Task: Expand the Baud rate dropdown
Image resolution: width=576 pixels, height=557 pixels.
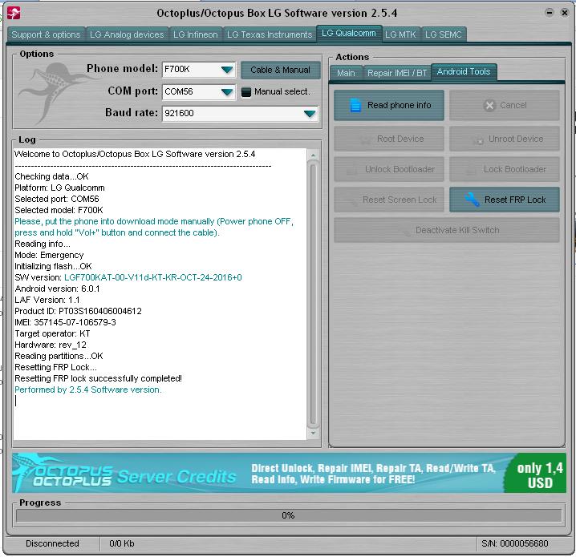Action: 310,114
